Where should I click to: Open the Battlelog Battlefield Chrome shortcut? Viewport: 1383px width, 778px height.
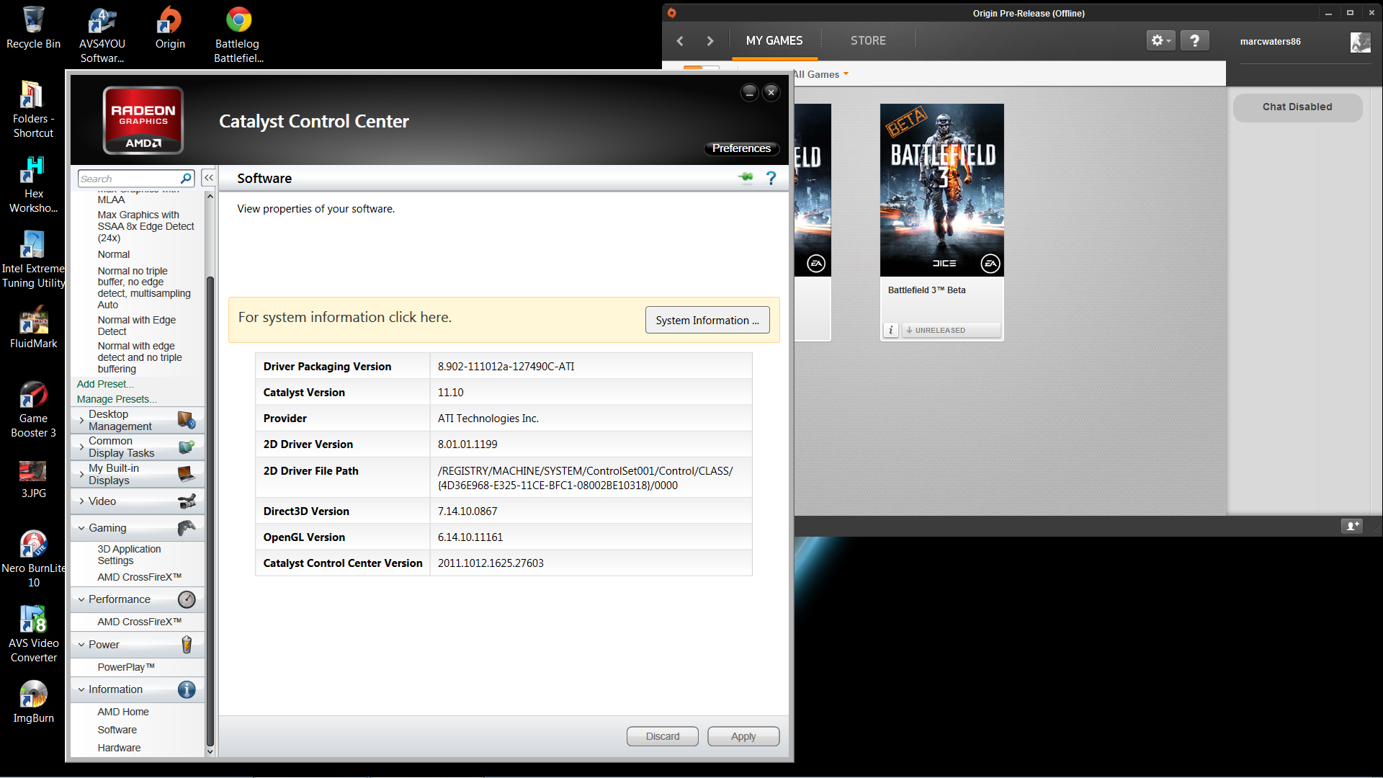[238, 35]
